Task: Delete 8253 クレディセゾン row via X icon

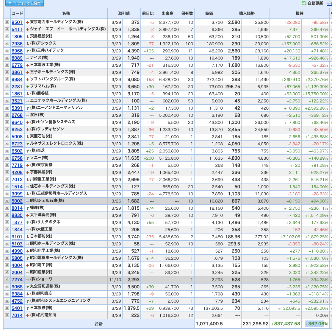Action: pyautogui.click(x=7, y=130)
